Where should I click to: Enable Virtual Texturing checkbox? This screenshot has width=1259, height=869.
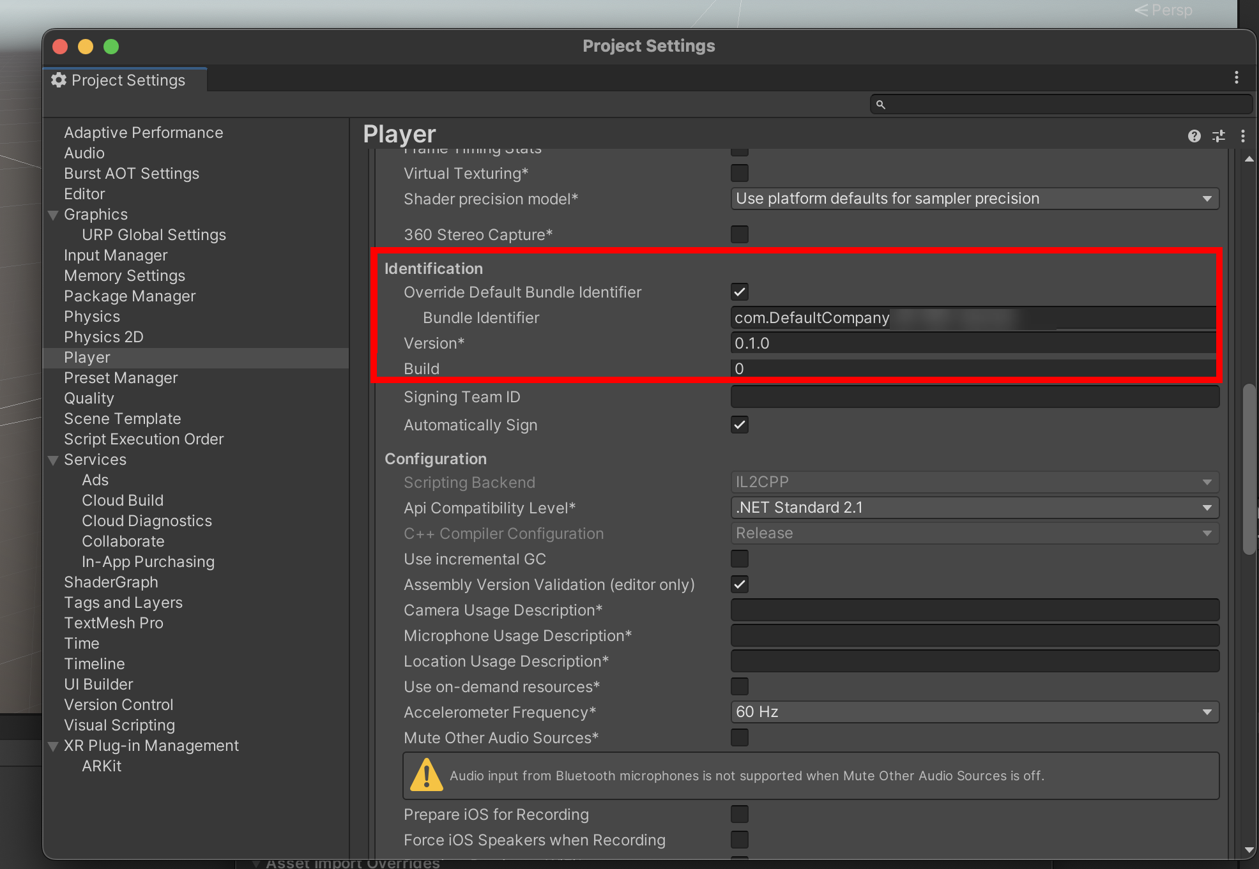(x=739, y=173)
